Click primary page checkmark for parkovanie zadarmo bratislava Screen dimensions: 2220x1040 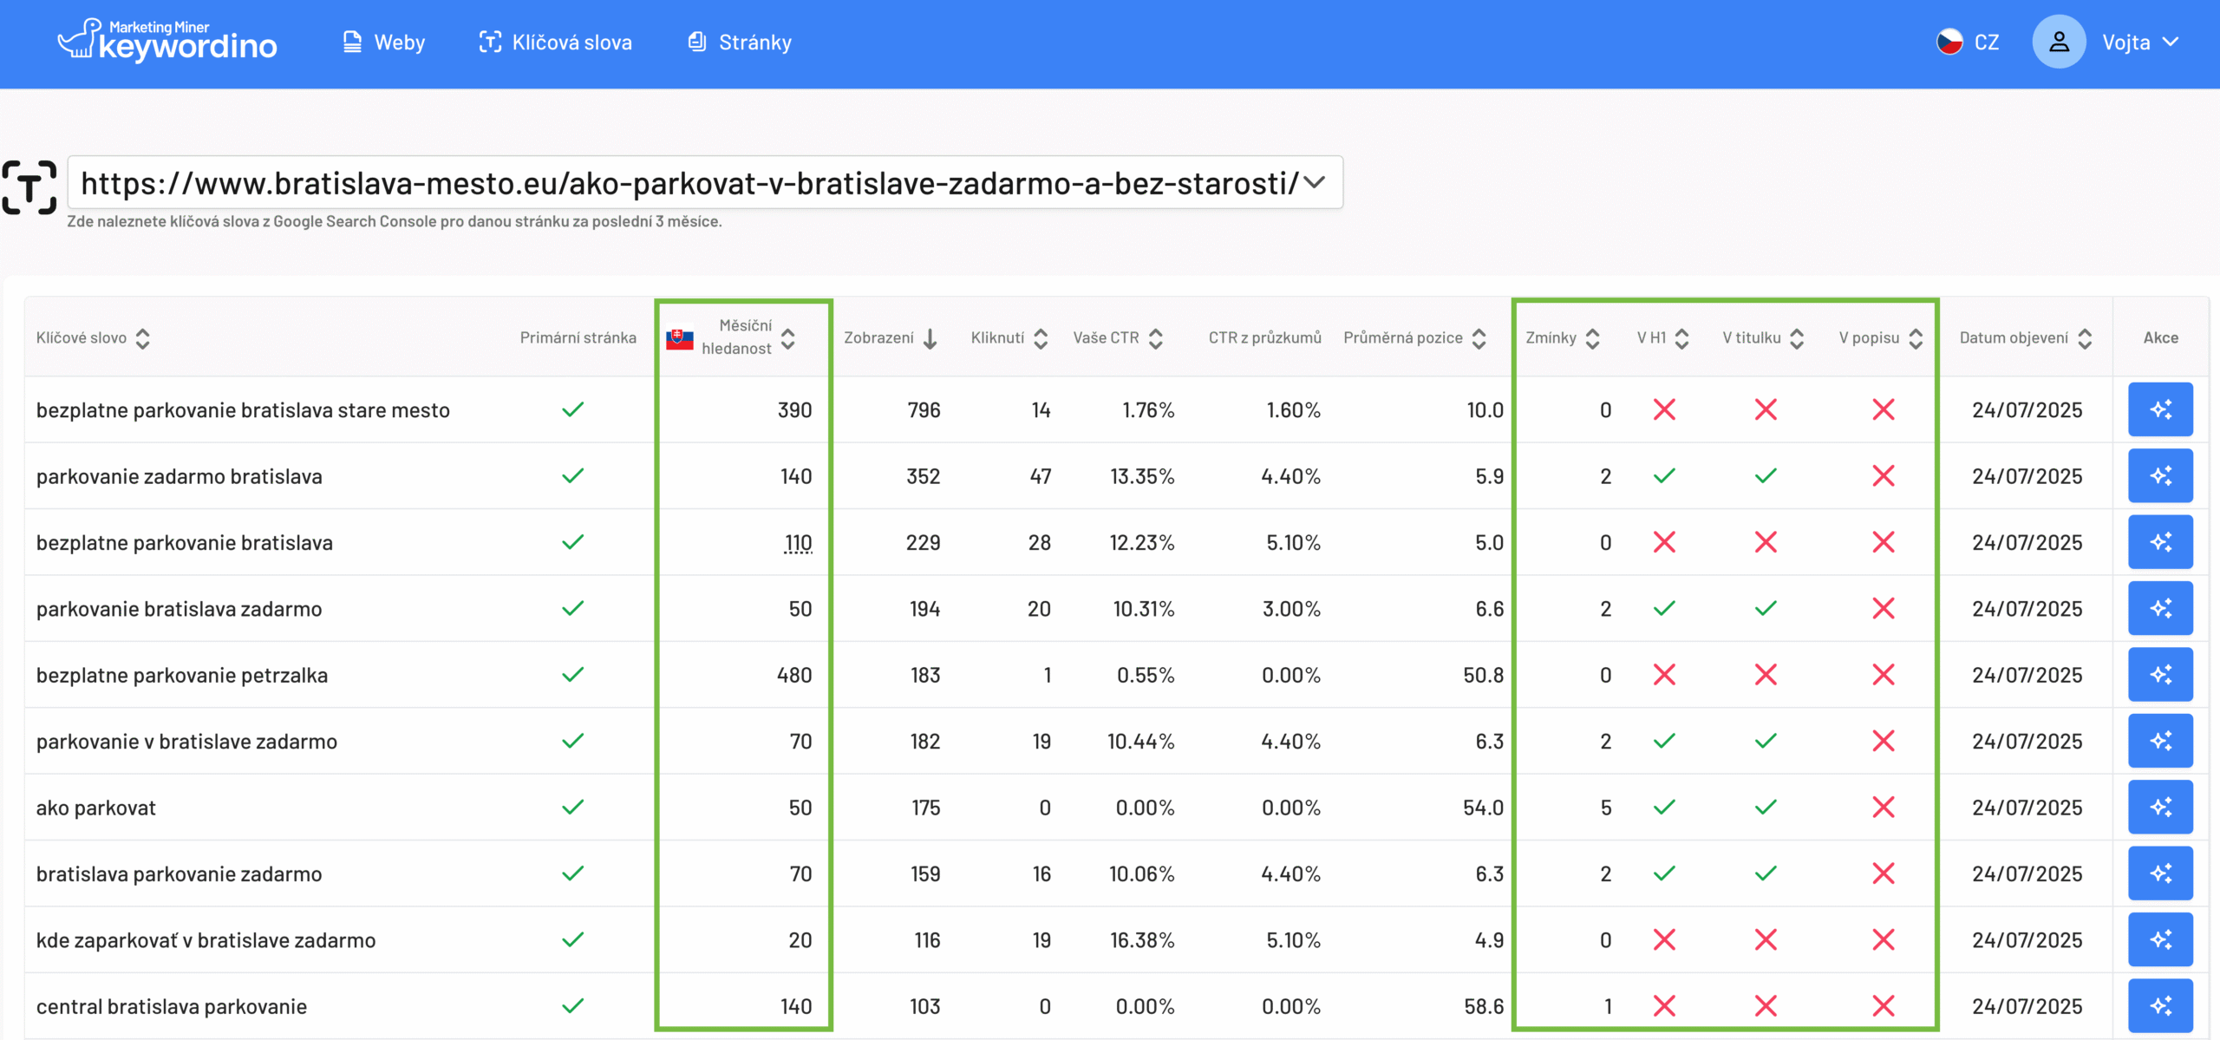point(572,475)
